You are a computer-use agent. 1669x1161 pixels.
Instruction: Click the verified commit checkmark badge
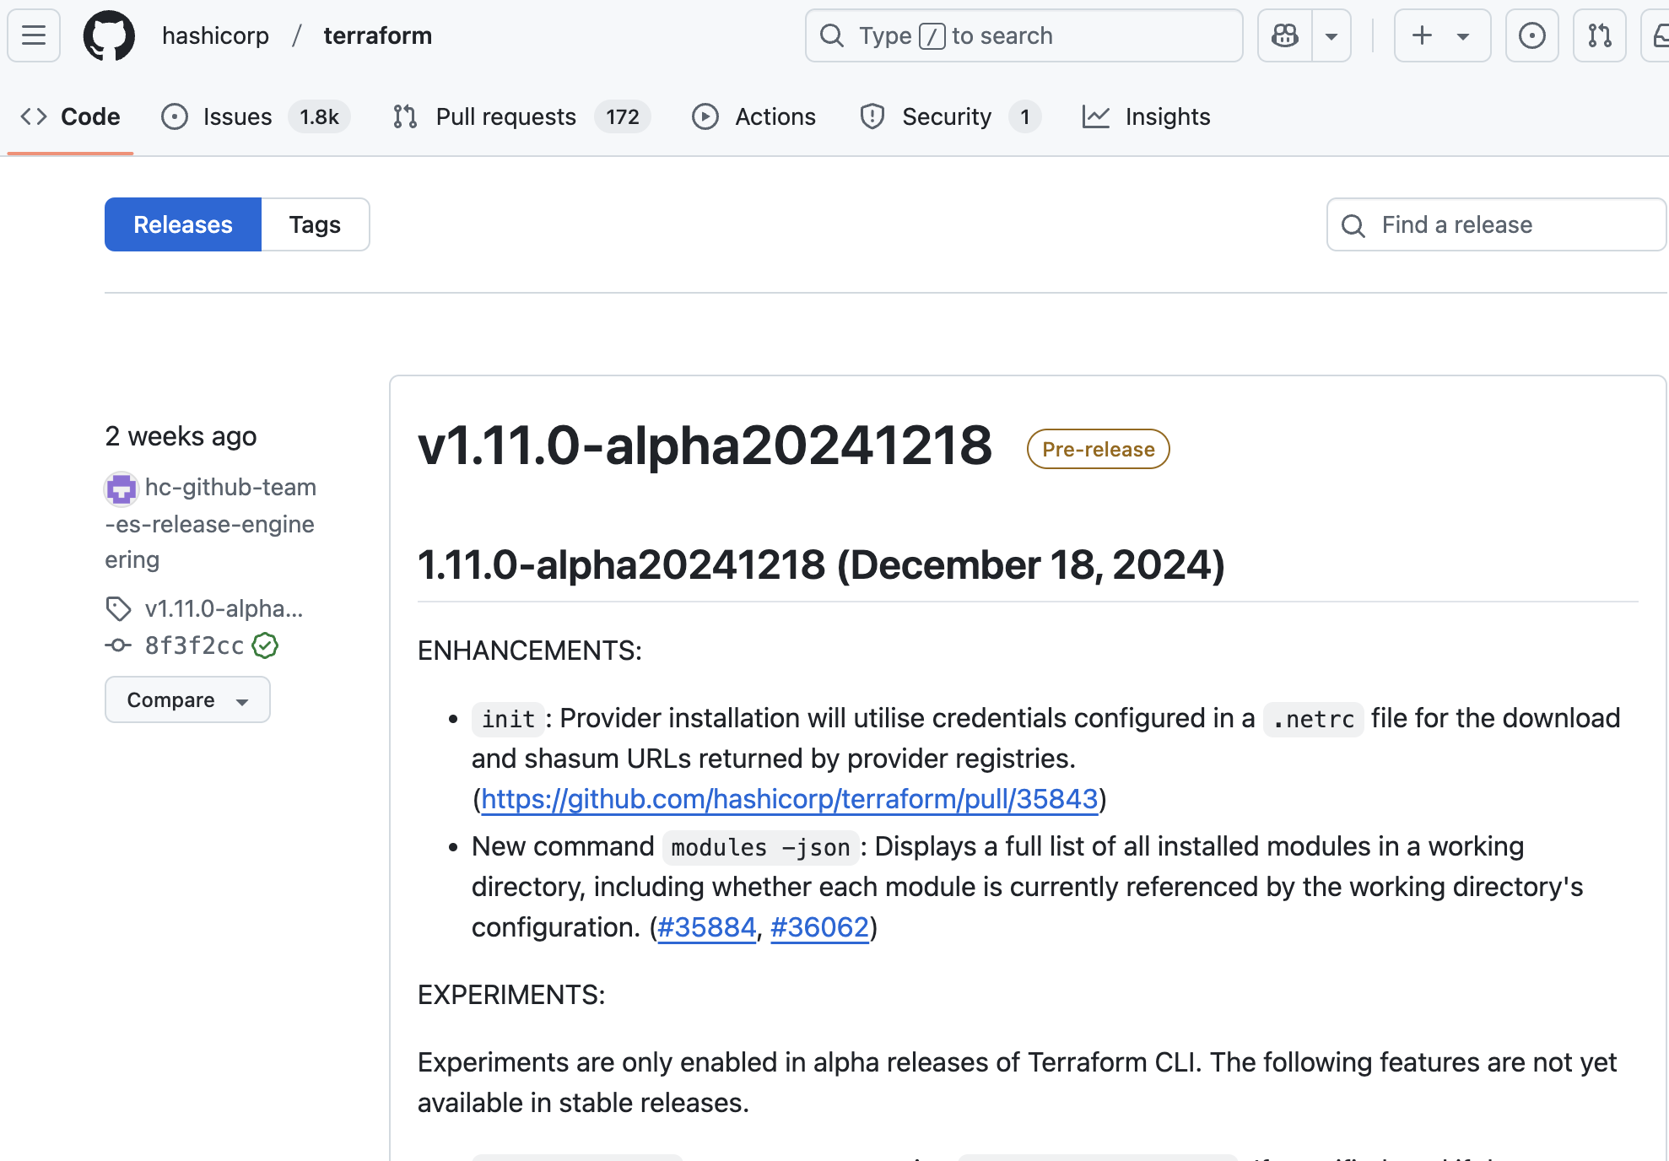(x=265, y=645)
